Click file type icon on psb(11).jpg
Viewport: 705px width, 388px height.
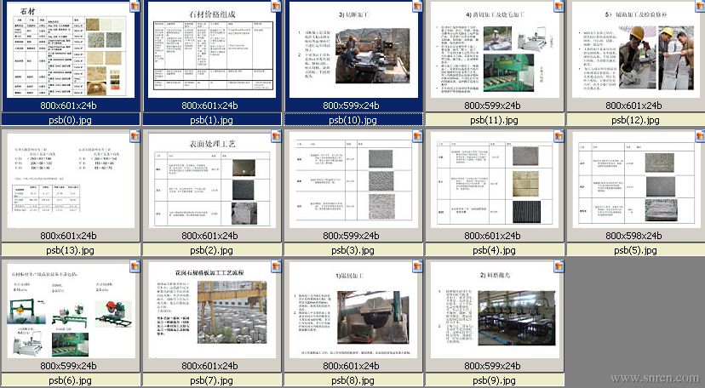559,6
